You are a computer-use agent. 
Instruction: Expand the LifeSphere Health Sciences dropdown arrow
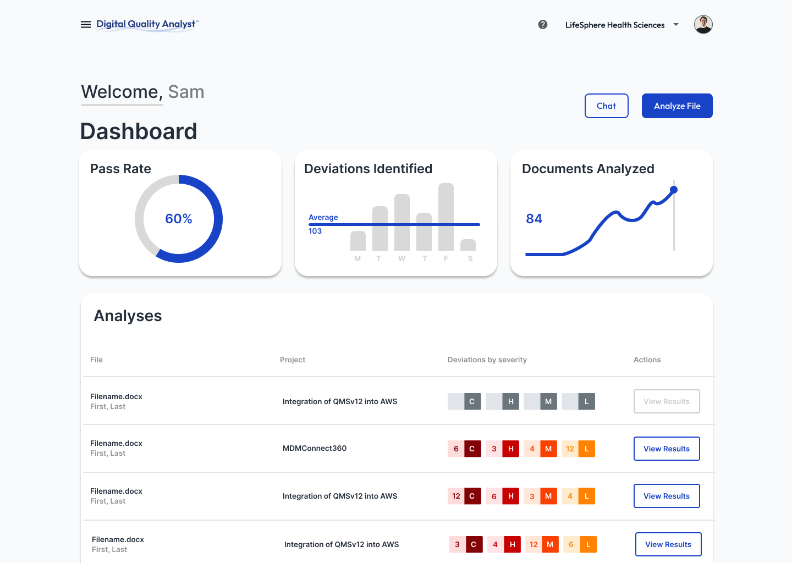tap(676, 25)
